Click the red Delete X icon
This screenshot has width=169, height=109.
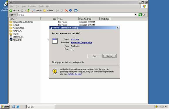coord(66,11)
